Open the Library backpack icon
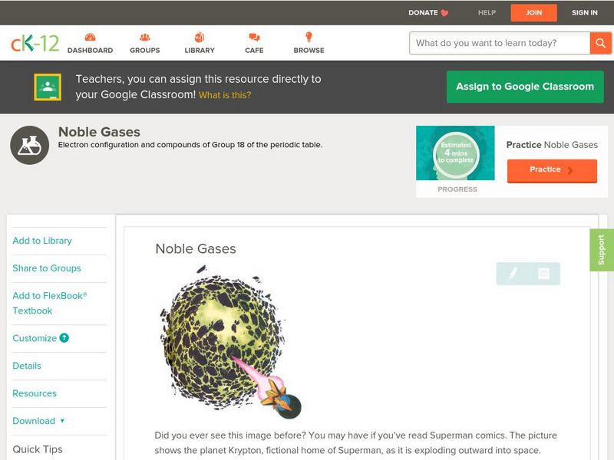 200,37
